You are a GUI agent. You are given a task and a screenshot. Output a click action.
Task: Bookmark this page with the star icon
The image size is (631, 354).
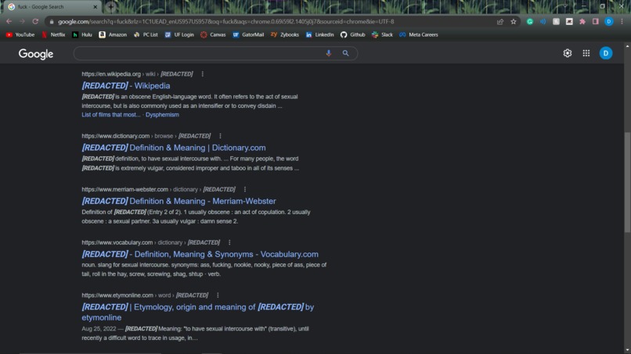click(514, 22)
